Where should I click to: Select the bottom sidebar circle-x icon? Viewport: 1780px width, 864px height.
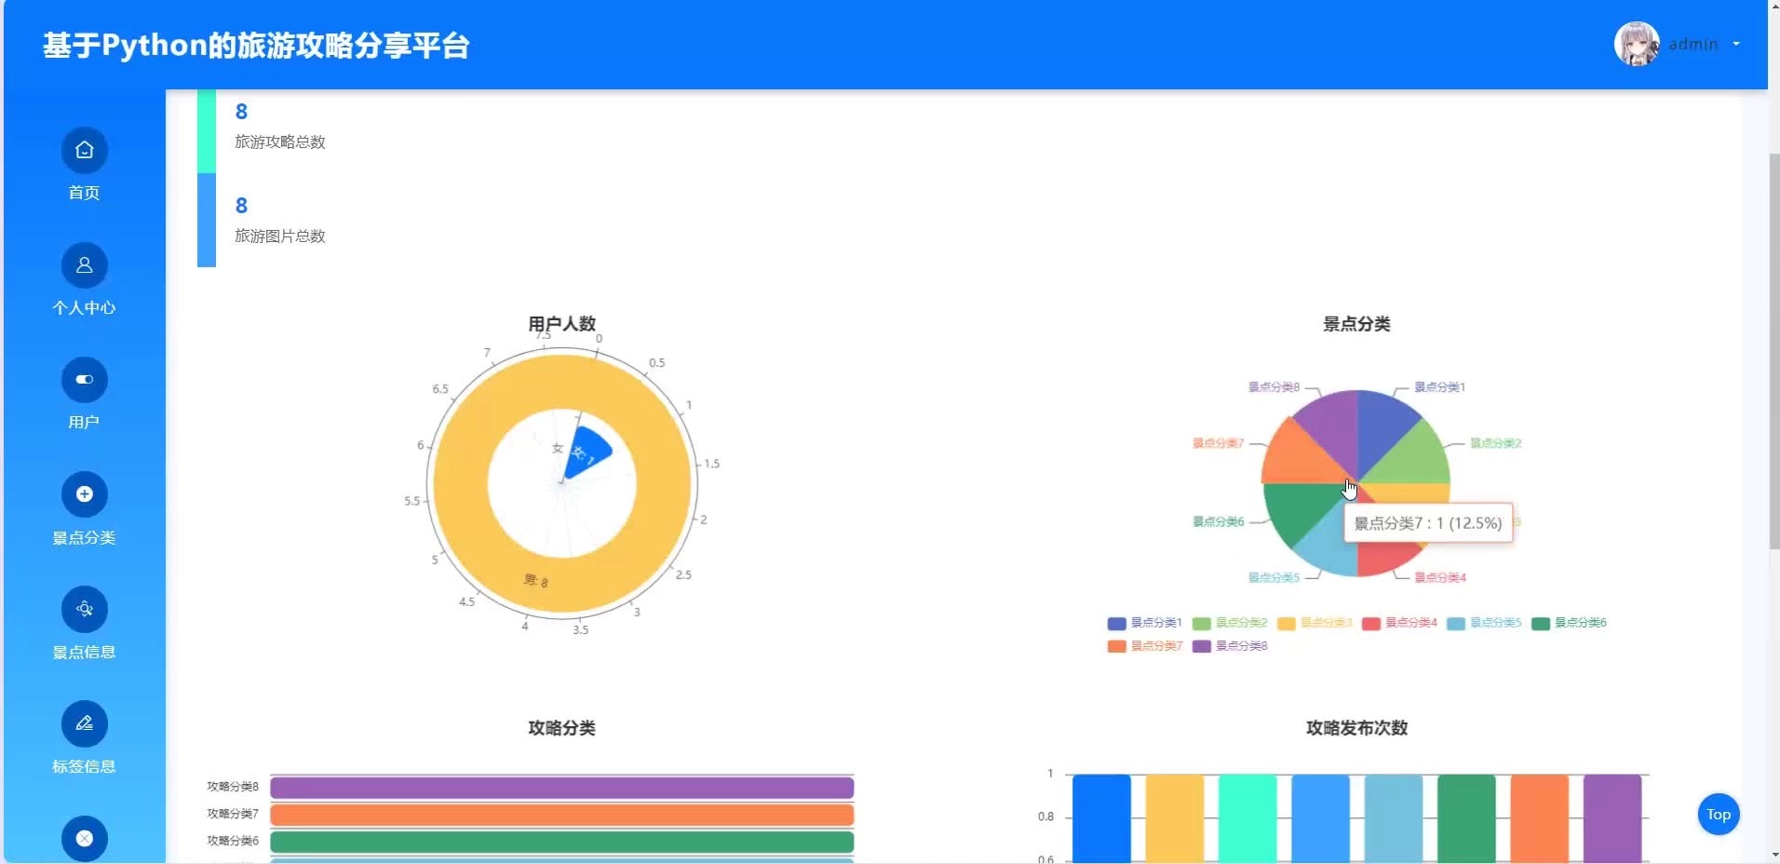click(84, 838)
